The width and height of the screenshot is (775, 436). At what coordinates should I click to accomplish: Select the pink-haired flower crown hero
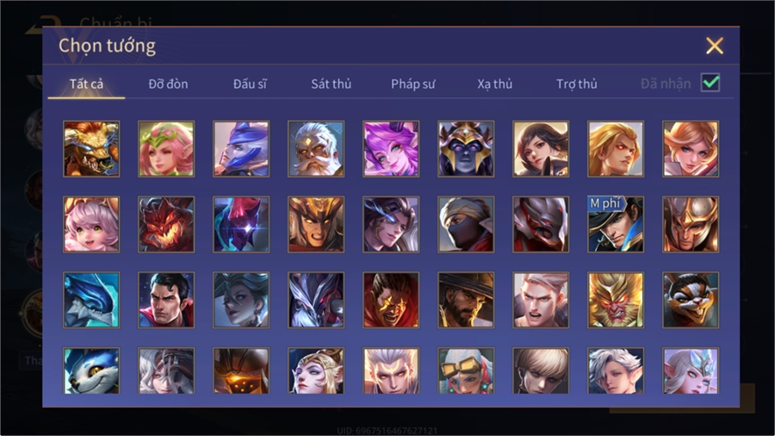[166, 149]
